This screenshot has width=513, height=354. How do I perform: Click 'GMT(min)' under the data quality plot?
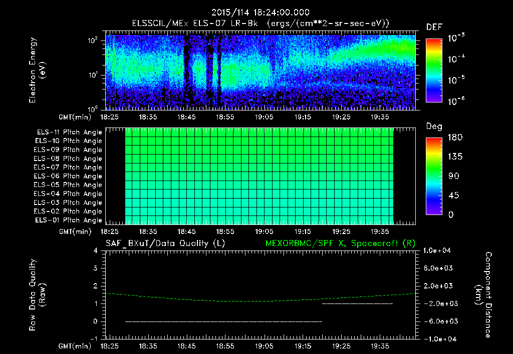(x=75, y=346)
